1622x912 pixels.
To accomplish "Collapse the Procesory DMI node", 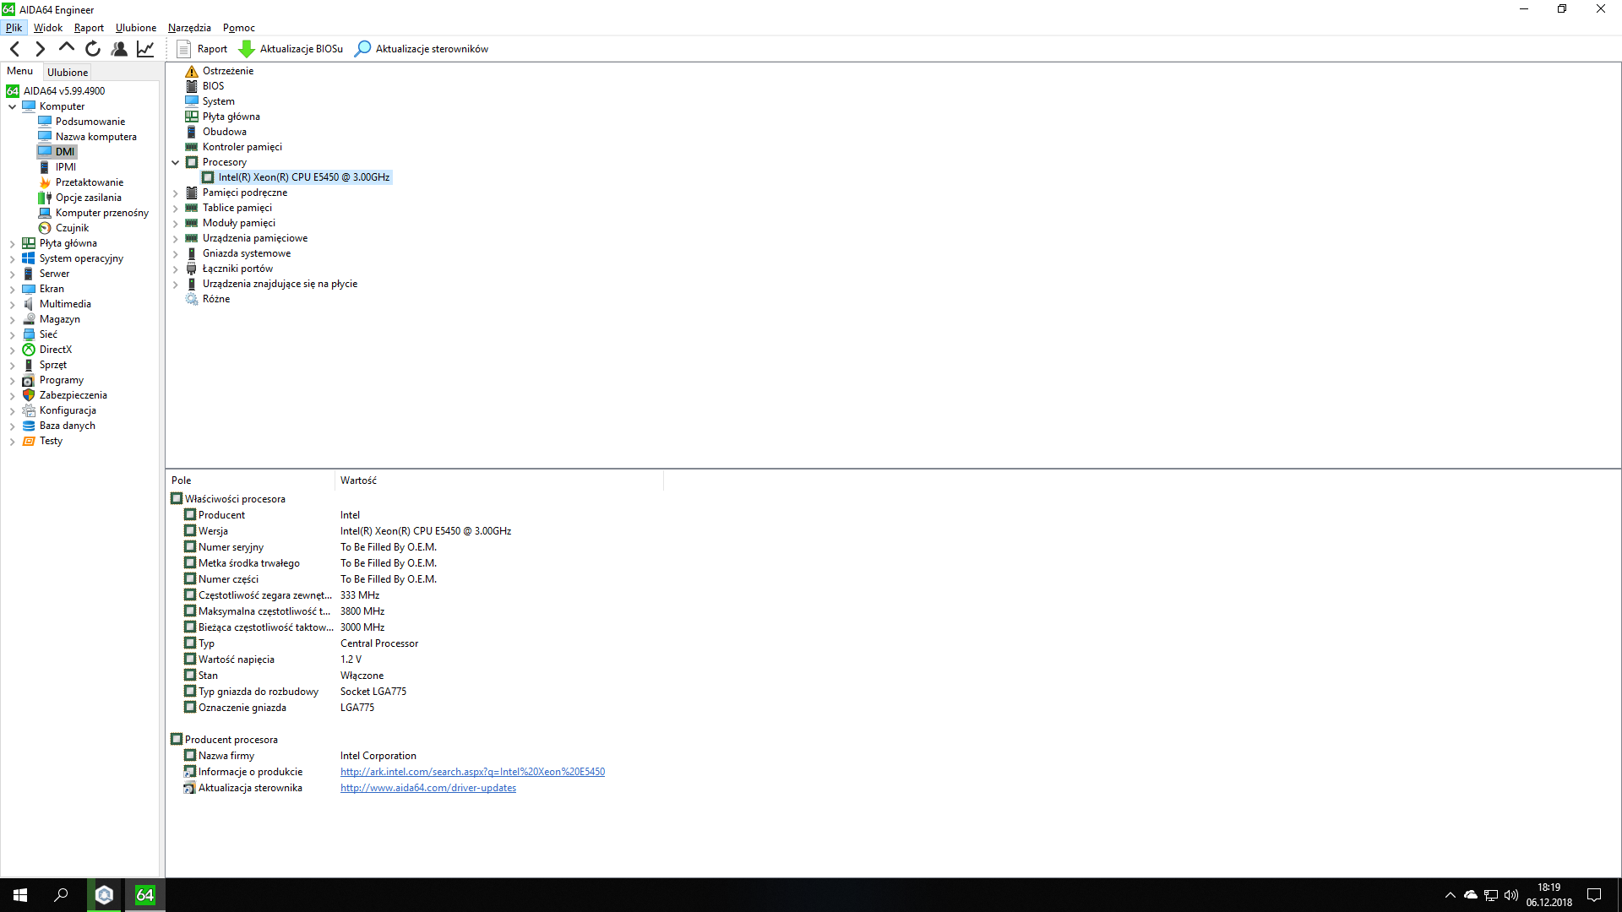I will 176,162.
